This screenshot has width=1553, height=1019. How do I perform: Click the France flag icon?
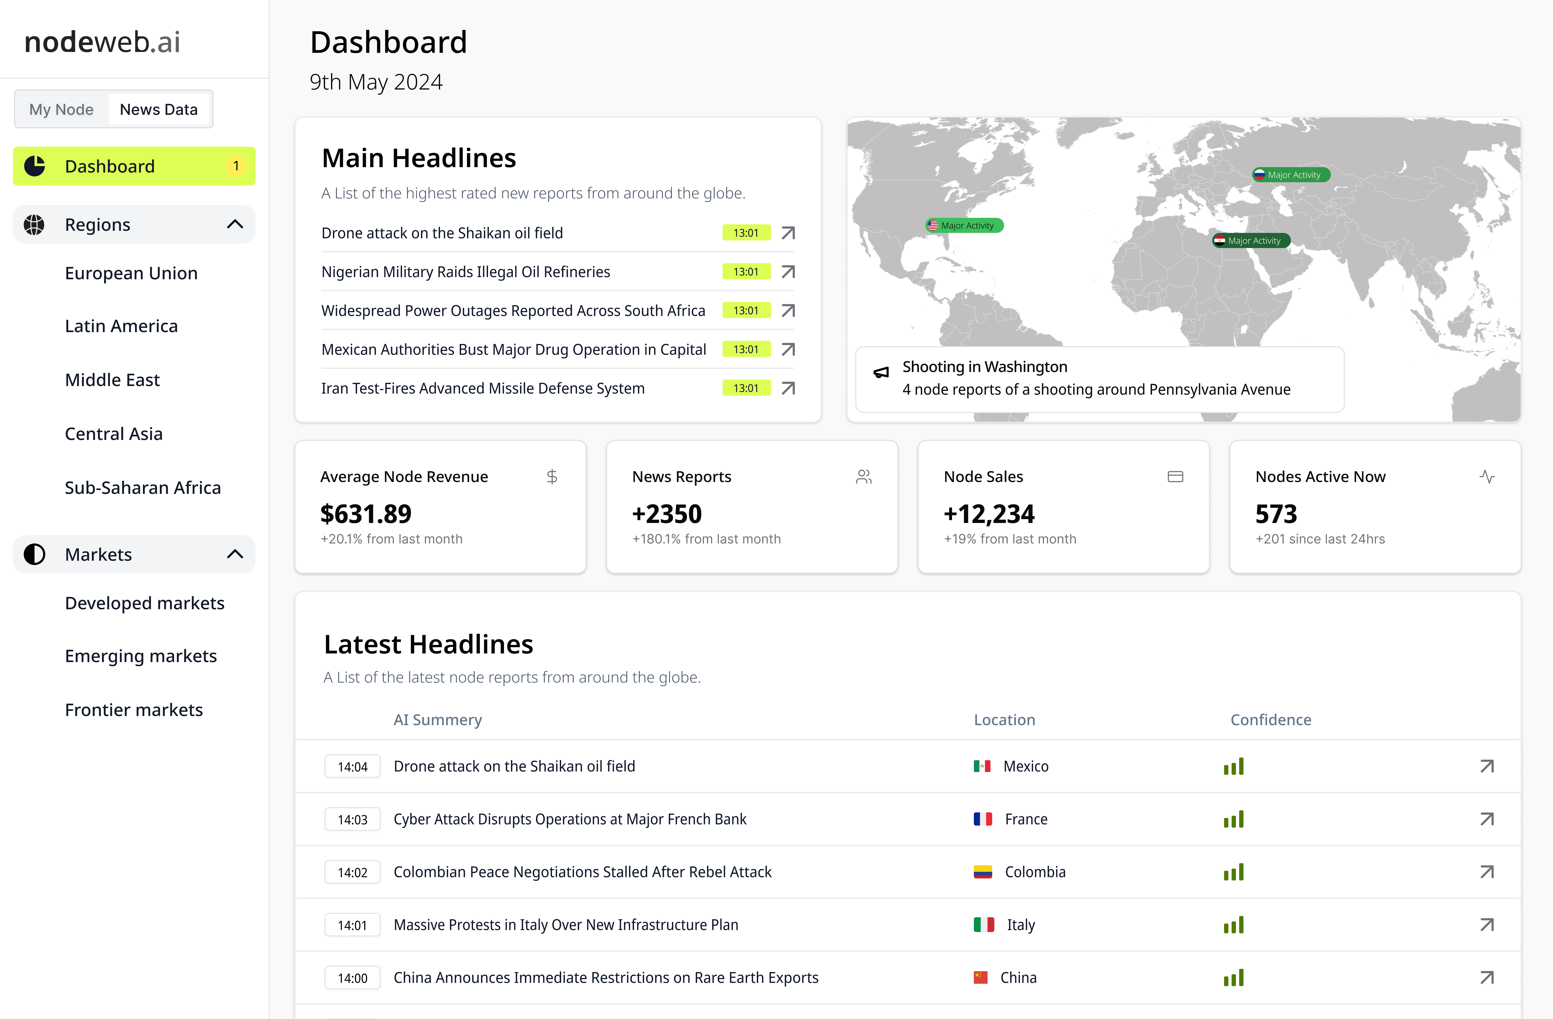click(983, 819)
